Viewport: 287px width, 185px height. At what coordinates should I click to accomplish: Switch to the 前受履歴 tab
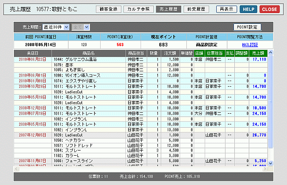tap(196, 9)
